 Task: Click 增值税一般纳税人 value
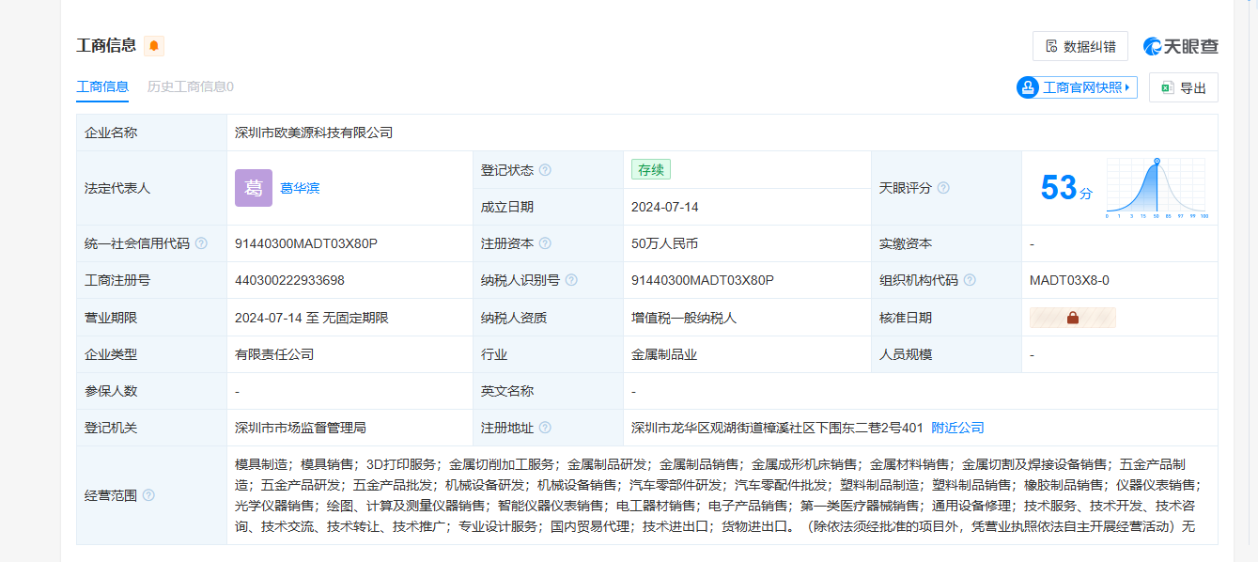click(x=684, y=318)
